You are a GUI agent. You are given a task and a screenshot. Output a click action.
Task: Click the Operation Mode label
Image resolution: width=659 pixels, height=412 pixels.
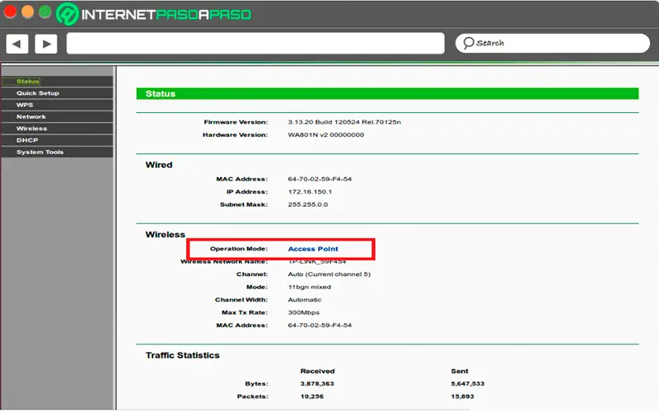tap(239, 249)
